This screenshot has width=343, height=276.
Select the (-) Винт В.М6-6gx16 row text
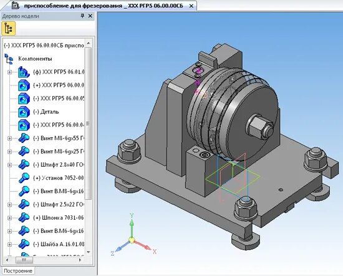click(59, 231)
